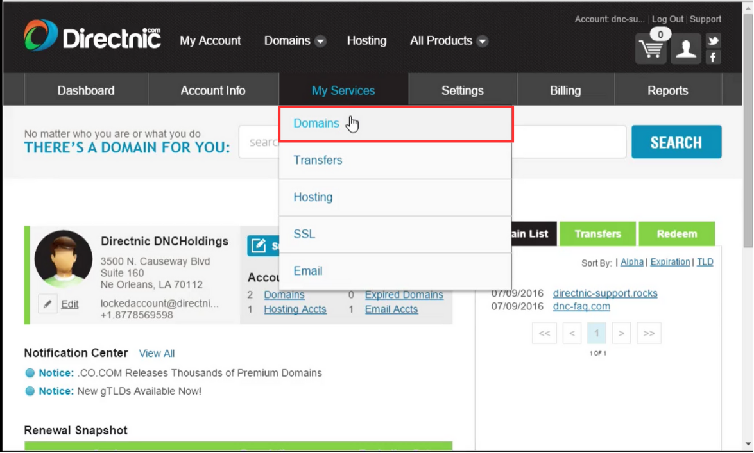This screenshot has height=453, width=754.
Task: Select page 1 in domain pagination
Action: coord(597,333)
